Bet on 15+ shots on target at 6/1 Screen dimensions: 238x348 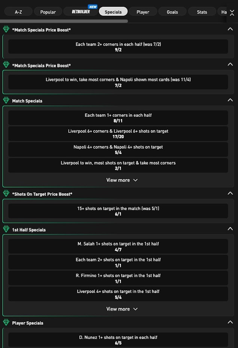[118, 211]
